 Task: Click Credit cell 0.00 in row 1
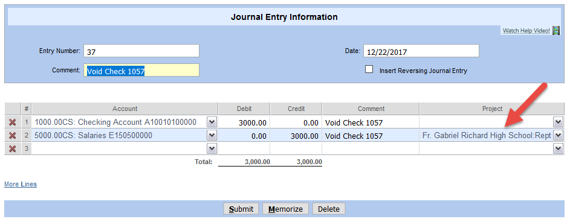[296, 122]
